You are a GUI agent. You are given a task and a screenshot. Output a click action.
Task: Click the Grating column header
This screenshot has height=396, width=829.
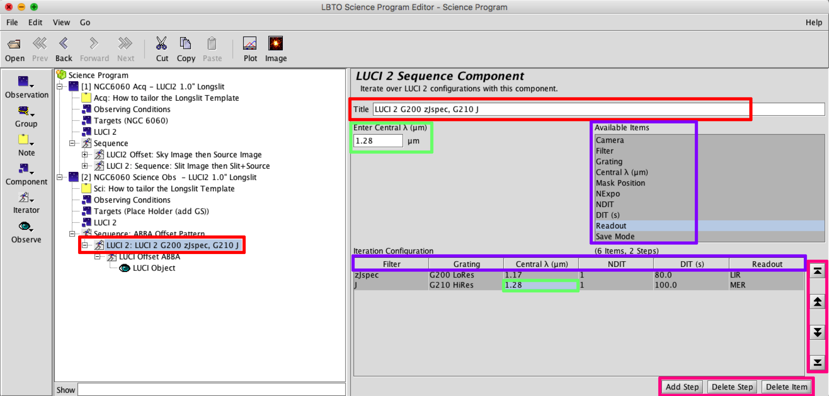[x=466, y=264]
